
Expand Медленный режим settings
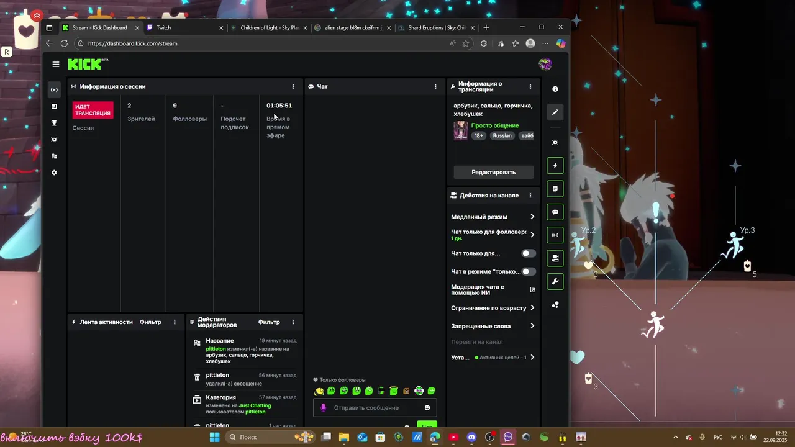tap(493, 217)
